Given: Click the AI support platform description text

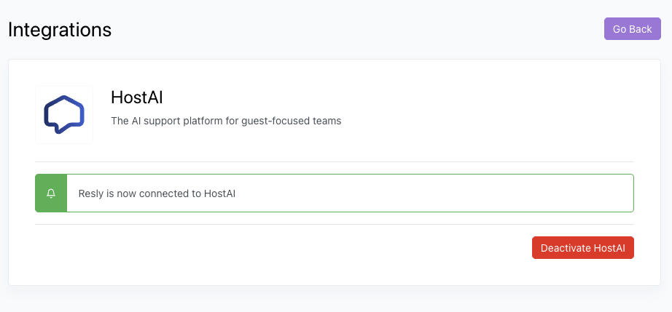Looking at the screenshot, I should (x=225, y=121).
